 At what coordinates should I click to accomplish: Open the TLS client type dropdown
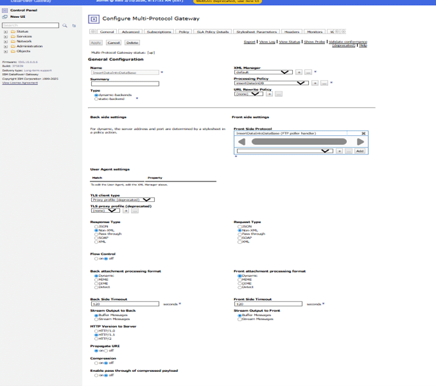pos(146,199)
